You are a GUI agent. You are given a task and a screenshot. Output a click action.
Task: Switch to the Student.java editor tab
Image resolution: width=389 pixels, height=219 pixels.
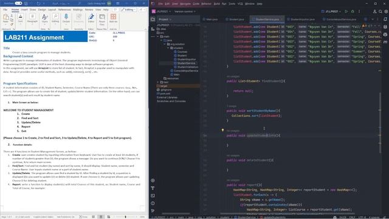[x=235, y=19]
